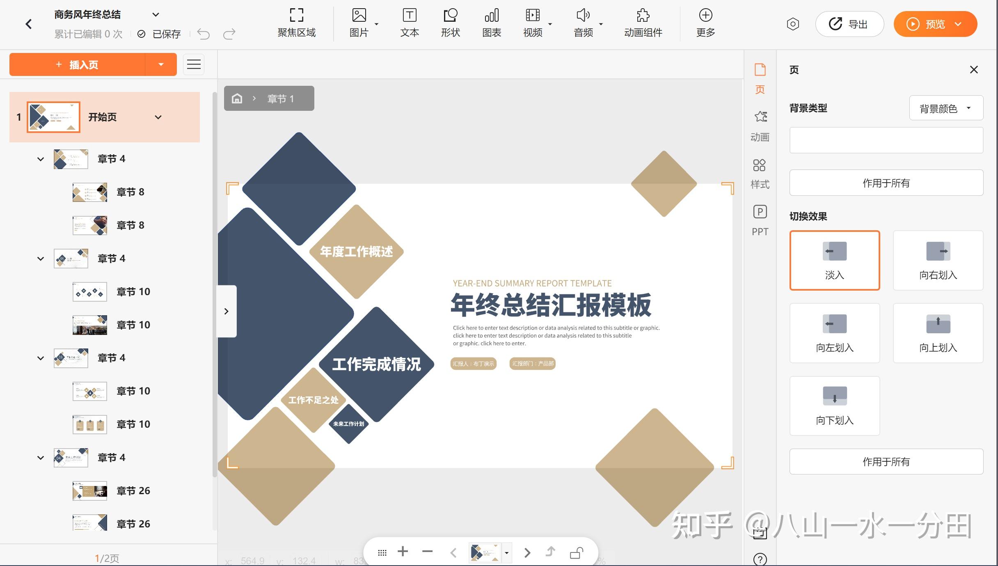Open the help question mark icon
Viewport: 998px width, 566px height.
760,559
